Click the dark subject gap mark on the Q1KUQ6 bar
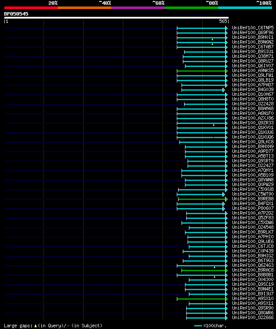This screenshot has width=276, height=329. pos(213,138)
